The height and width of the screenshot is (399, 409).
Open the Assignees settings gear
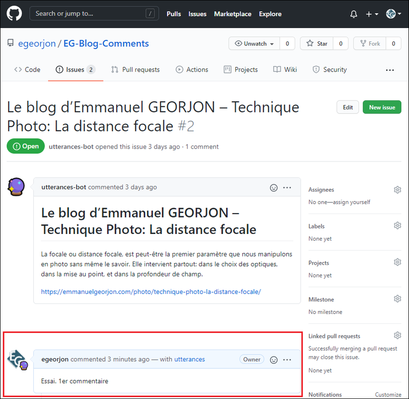397,190
